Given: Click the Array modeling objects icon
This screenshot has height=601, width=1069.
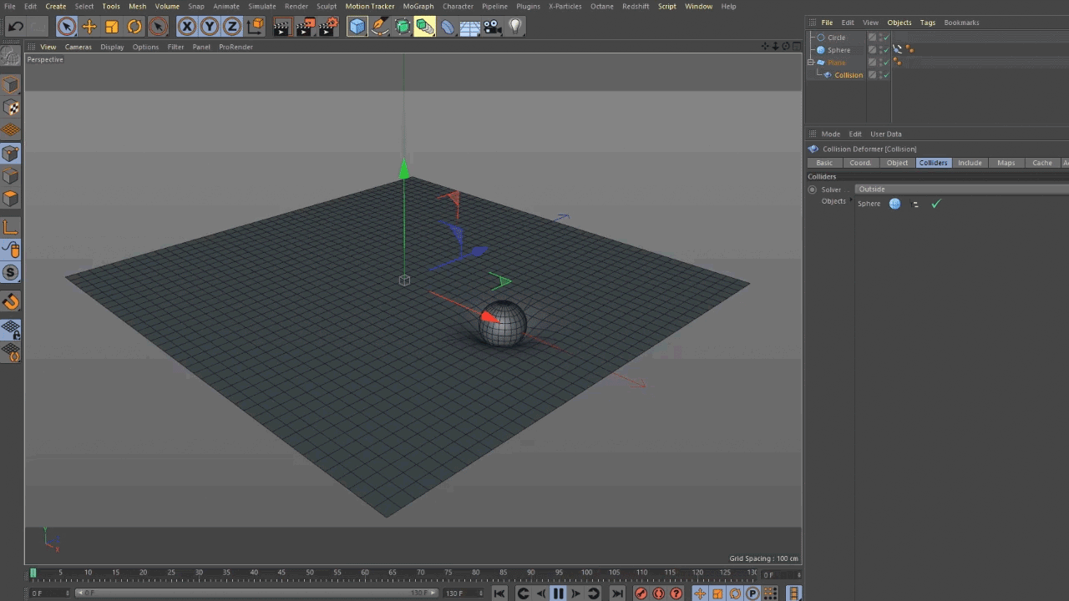Looking at the screenshot, I should (x=425, y=27).
